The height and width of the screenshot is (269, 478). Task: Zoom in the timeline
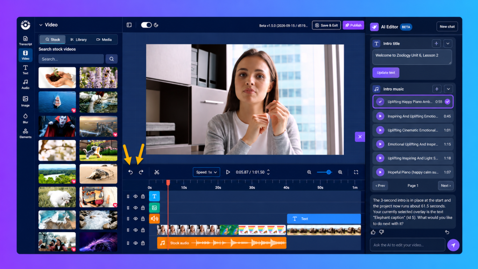pos(340,172)
